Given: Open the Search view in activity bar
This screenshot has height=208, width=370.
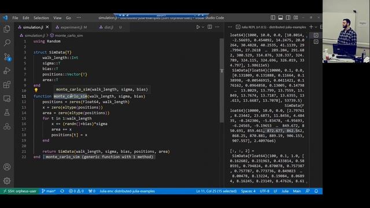Looking at the screenshot, I should tap(7, 43).
